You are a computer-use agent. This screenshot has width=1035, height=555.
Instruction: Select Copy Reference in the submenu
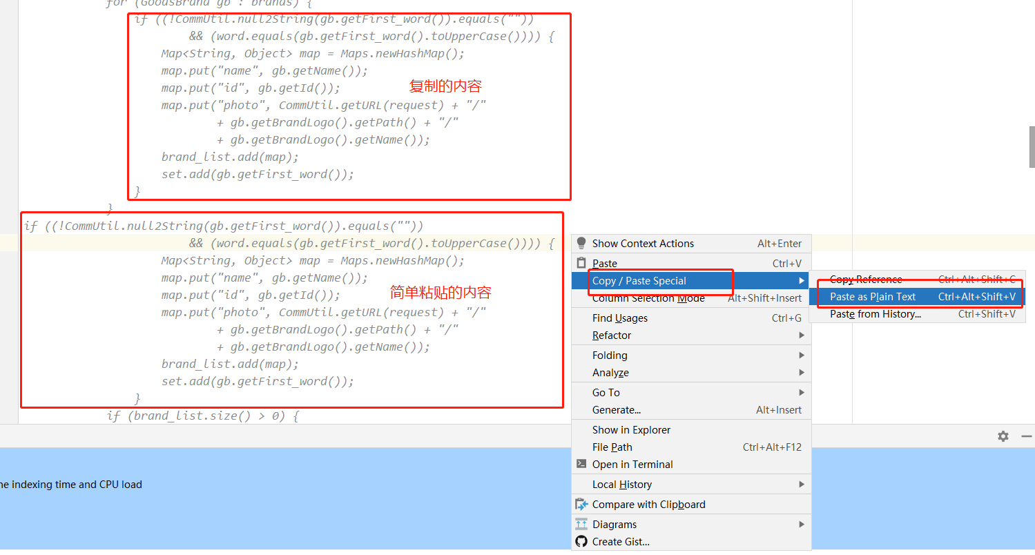click(x=865, y=279)
